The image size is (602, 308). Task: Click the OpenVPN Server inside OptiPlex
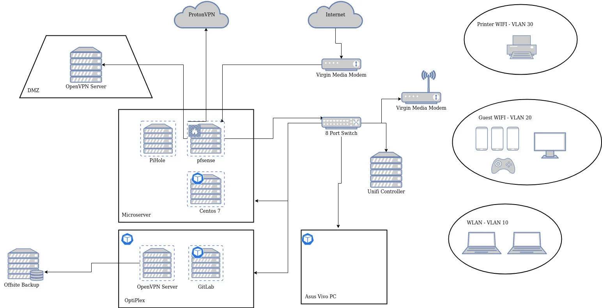[157, 263]
